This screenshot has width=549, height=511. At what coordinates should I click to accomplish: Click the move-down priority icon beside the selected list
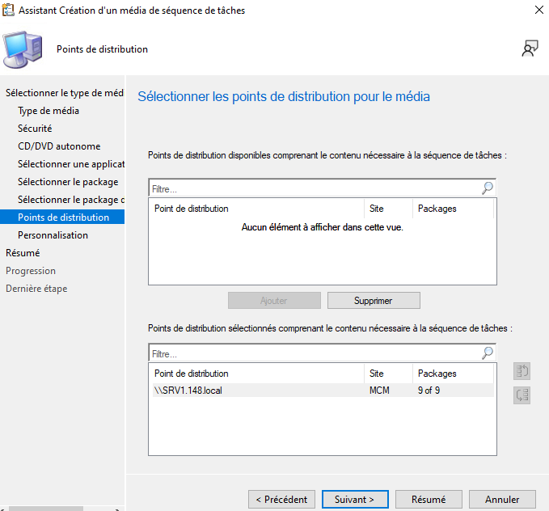click(522, 395)
